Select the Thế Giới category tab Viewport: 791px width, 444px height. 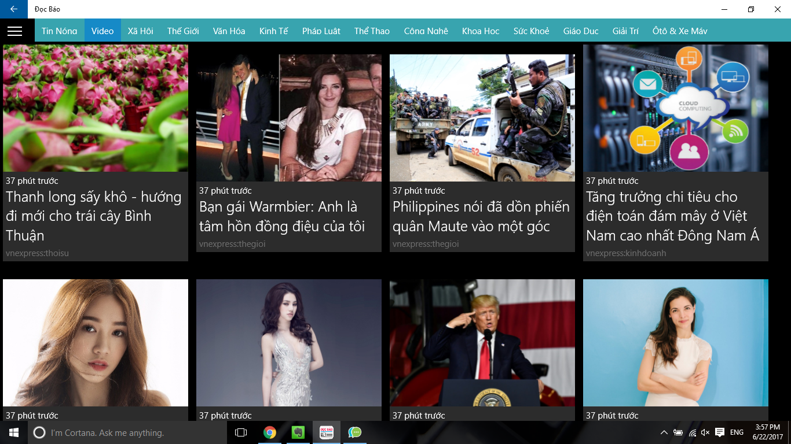pos(183,31)
